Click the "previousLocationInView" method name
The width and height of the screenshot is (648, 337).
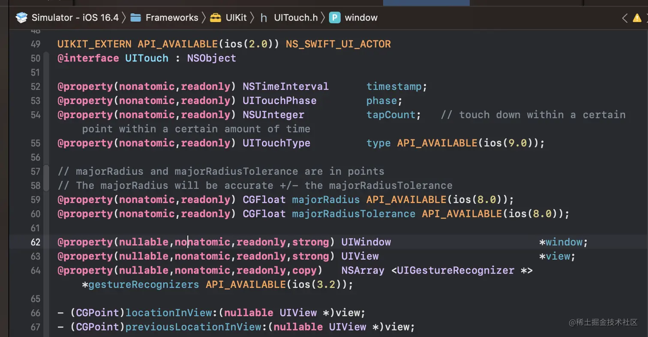tap(193, 327)
